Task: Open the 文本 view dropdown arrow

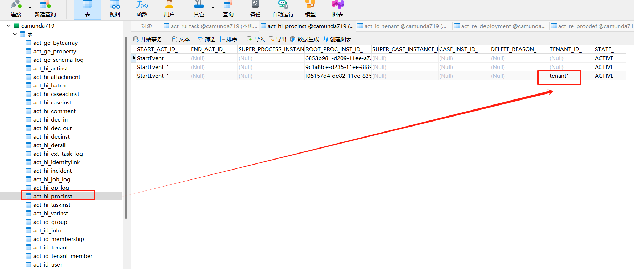Action: 194,39
